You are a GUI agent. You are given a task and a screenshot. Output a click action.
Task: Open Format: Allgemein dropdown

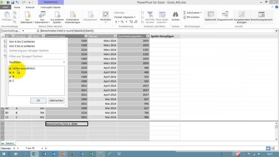(x=125, y=17)
